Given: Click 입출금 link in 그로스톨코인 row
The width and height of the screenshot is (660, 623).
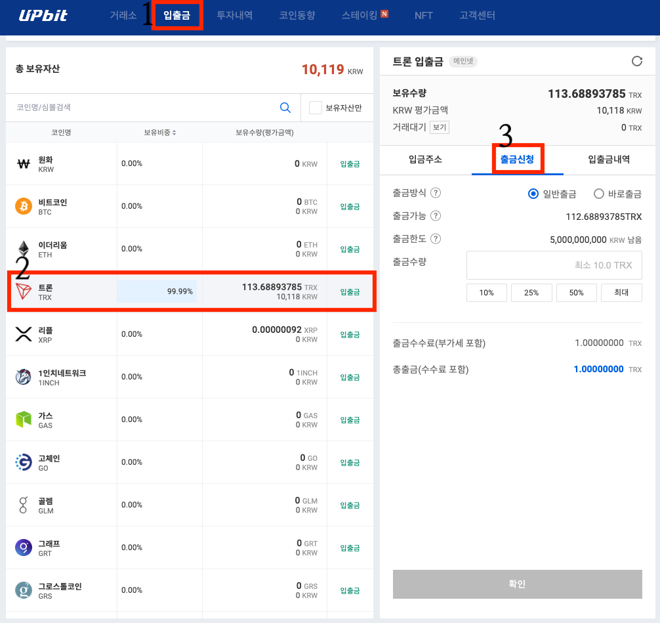Looking at the screenshot, I should tap(350, 591).
